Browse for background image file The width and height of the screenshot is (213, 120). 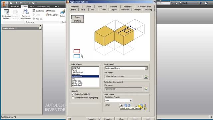click(x=146, y=77)
